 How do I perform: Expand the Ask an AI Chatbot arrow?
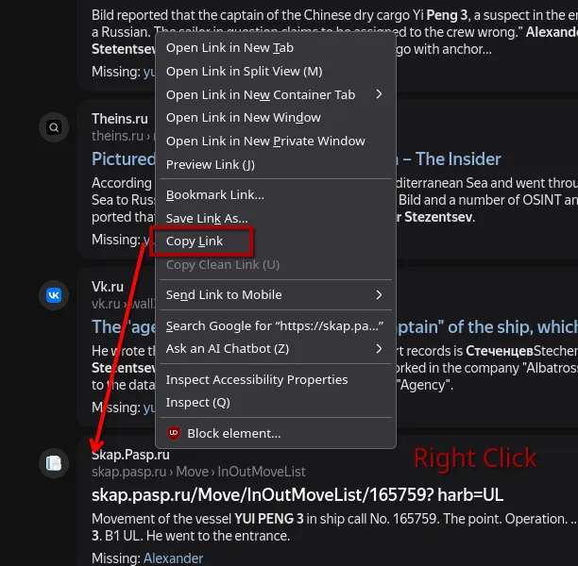click(x=379, y=349)
